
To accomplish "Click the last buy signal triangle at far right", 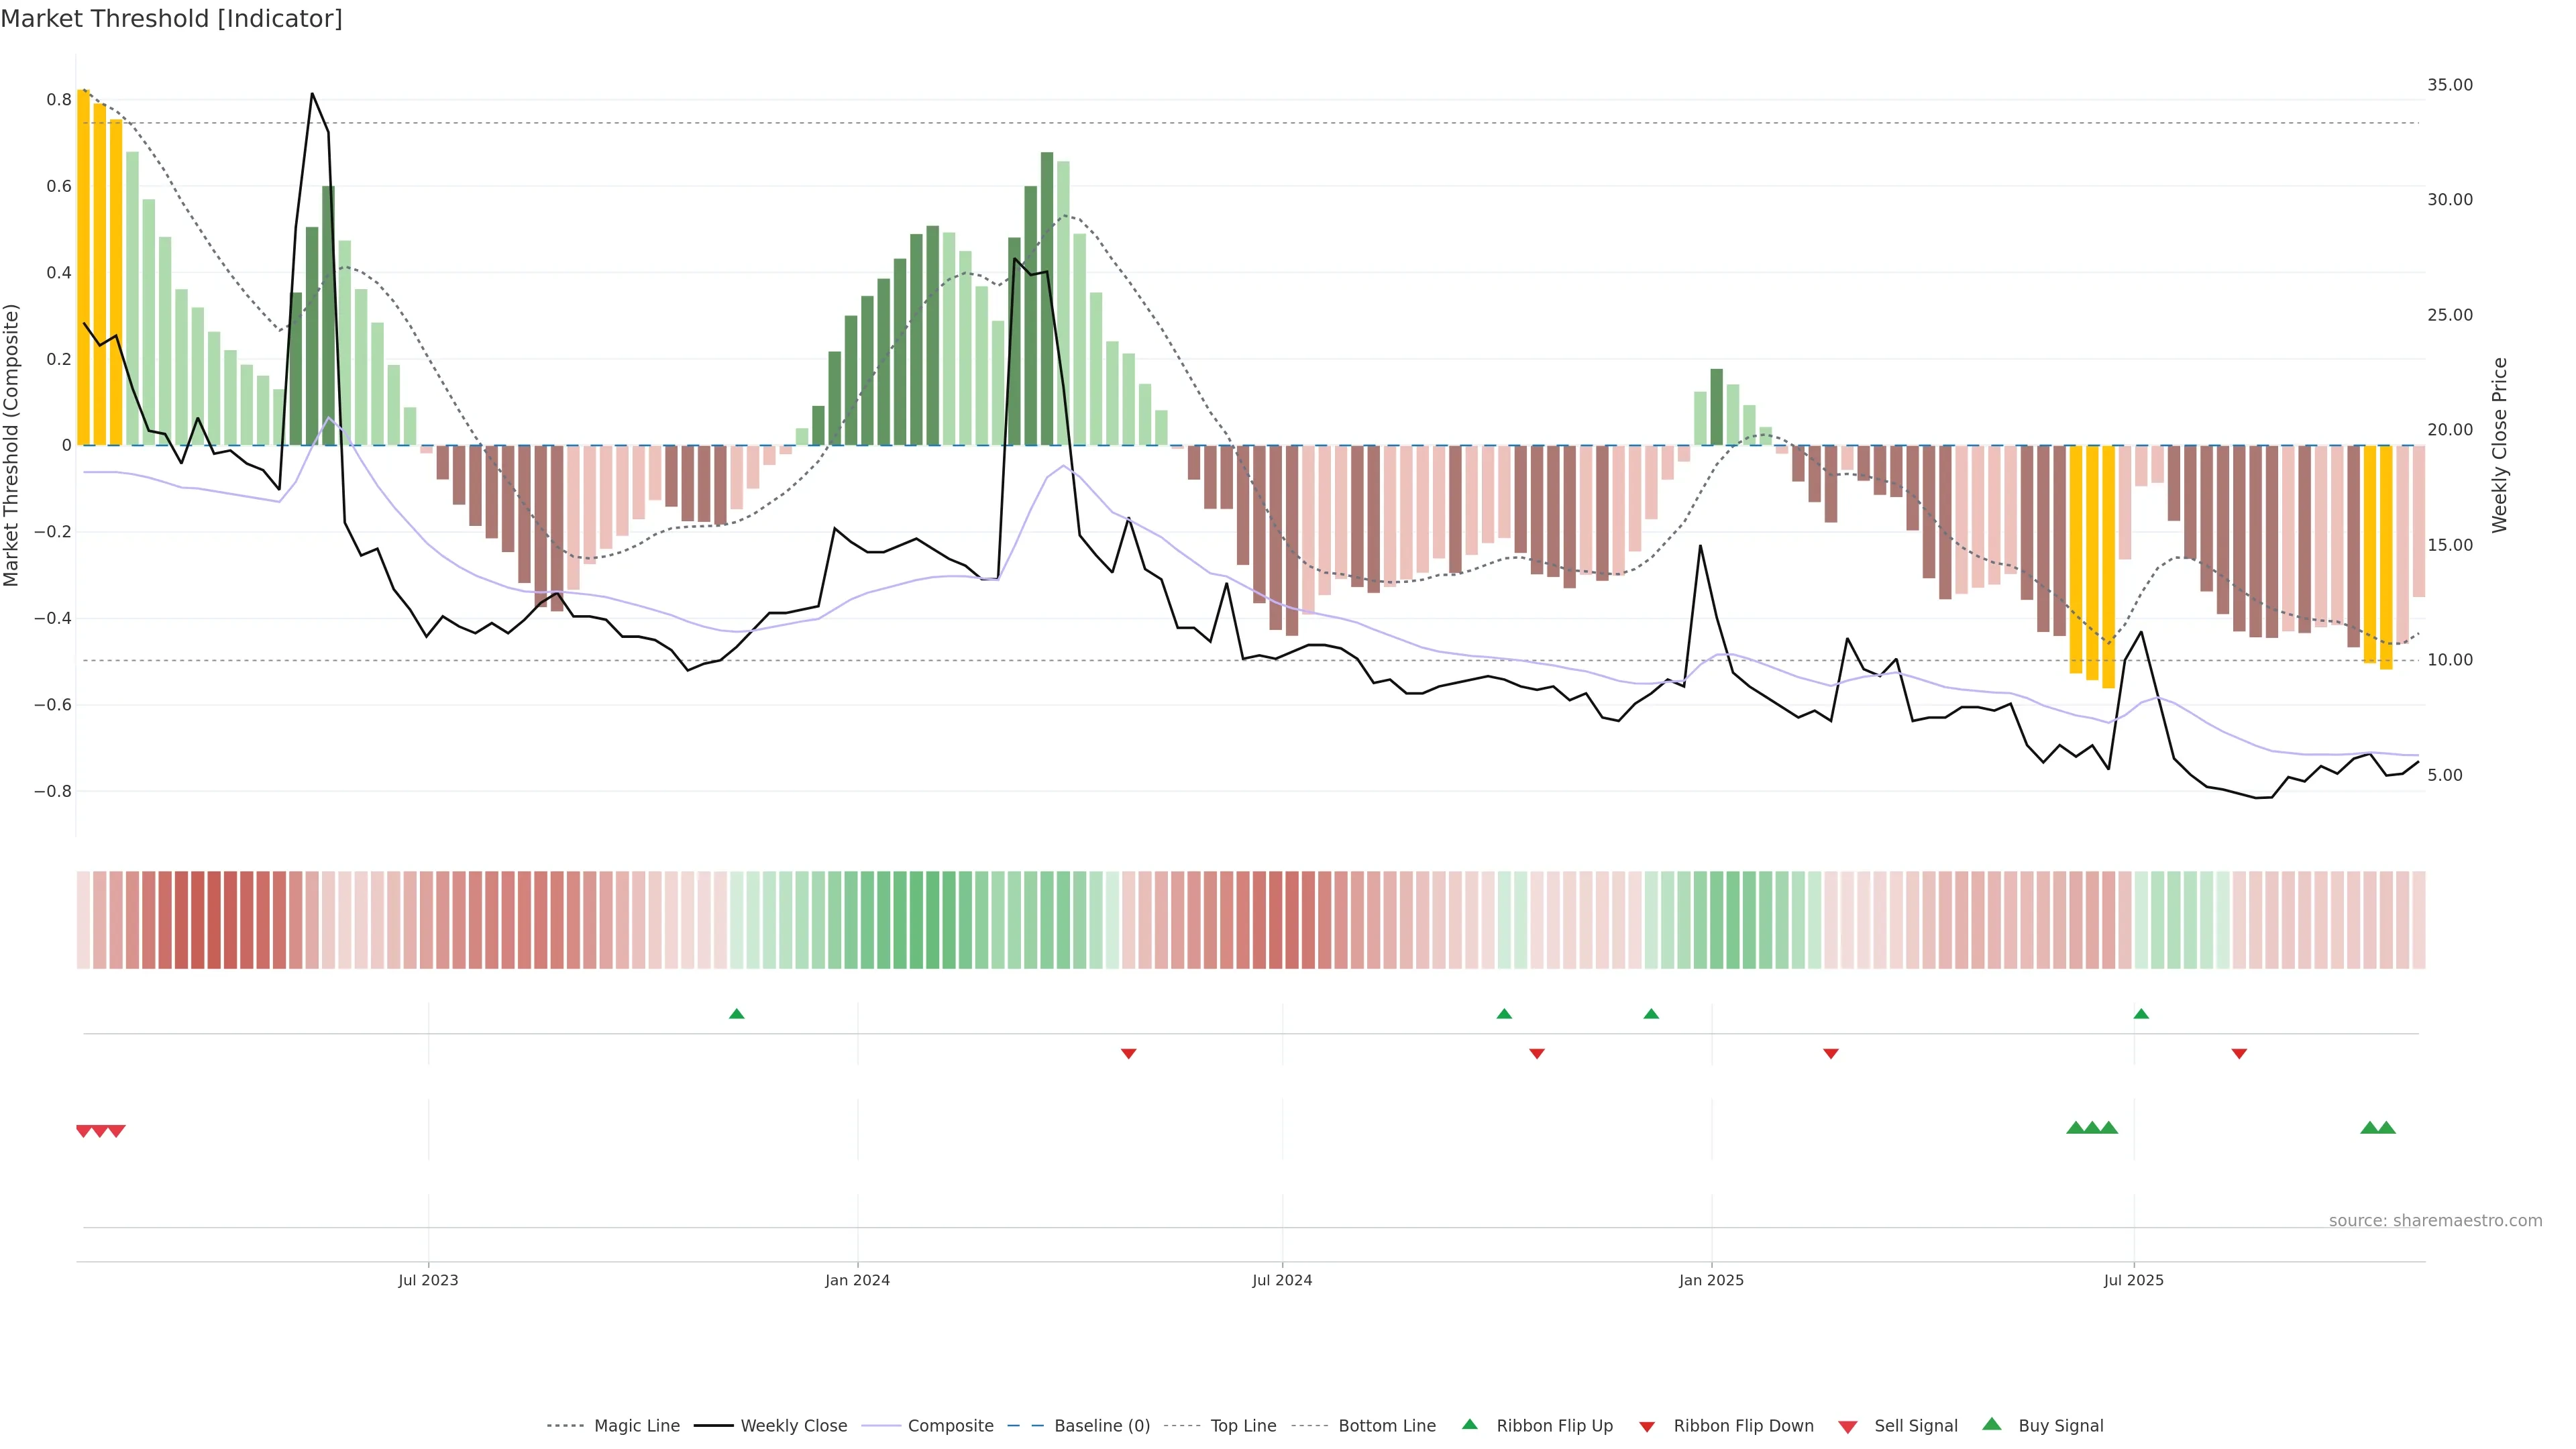I will point(2386,1128).
